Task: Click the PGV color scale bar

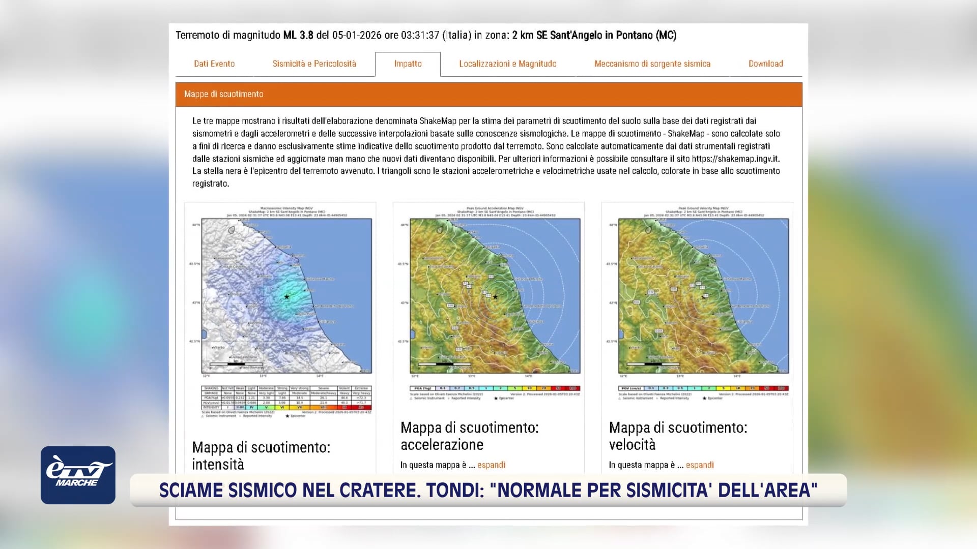Action: [x=703, y=388]
